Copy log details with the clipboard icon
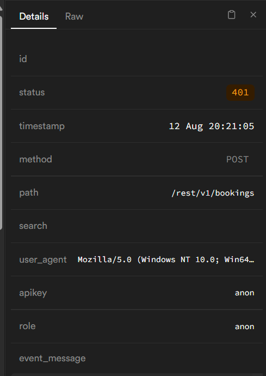This screenshot has height=376, width=266. tap(231, 15)
